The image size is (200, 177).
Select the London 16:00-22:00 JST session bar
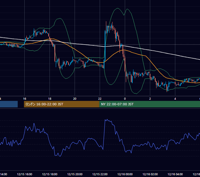coord(61,104)
